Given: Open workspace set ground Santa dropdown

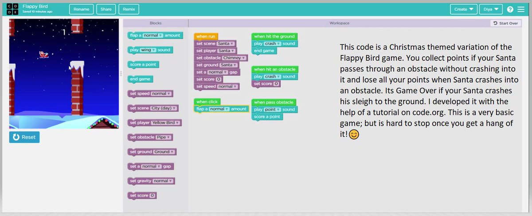Looking at the screenshot, I should point(228,65).
